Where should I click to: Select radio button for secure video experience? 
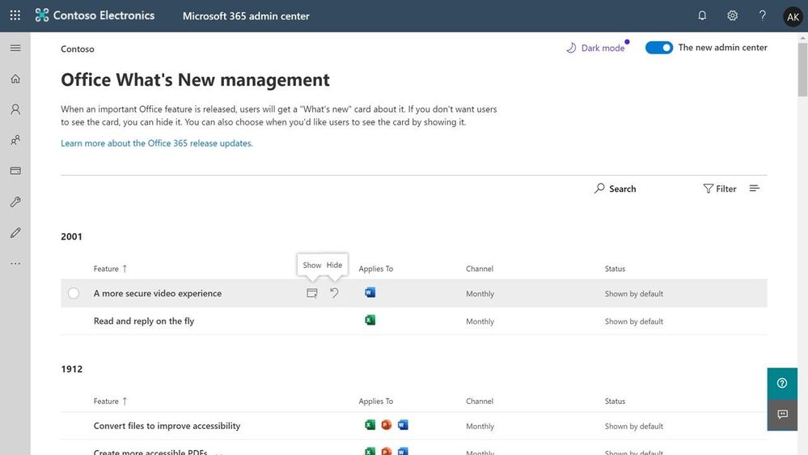click(74, 293)
